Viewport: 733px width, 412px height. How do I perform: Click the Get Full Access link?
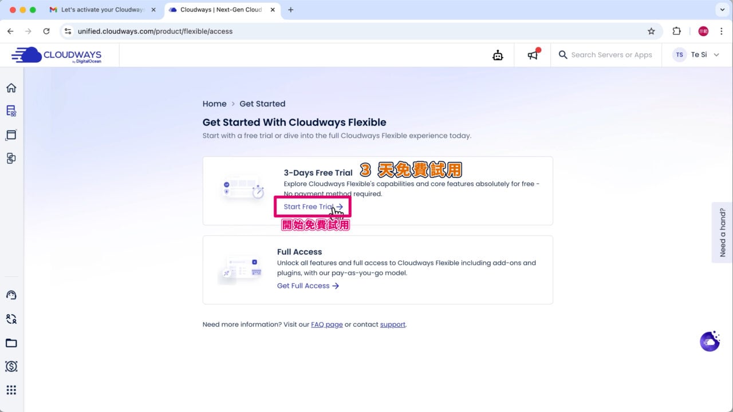click(x=308, y=286)
